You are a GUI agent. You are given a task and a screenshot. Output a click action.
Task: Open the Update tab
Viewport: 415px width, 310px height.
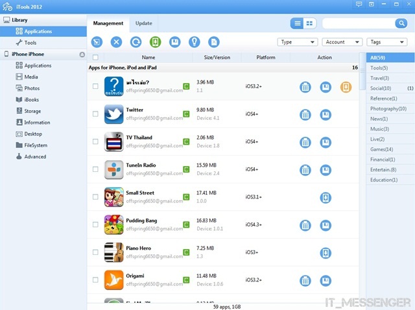pyautogui.click(x=144, y=23)
